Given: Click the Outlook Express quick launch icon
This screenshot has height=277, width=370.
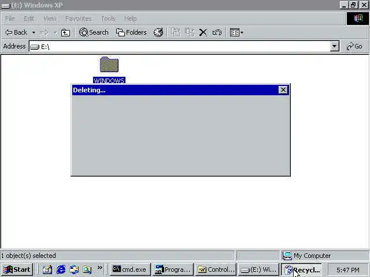Looking at the screenshot, I should coord(74,269).
